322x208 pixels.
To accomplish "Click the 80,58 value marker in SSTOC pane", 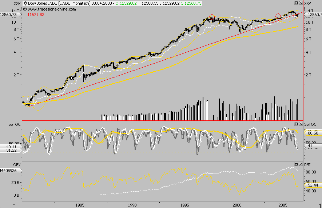I will 313,133.
